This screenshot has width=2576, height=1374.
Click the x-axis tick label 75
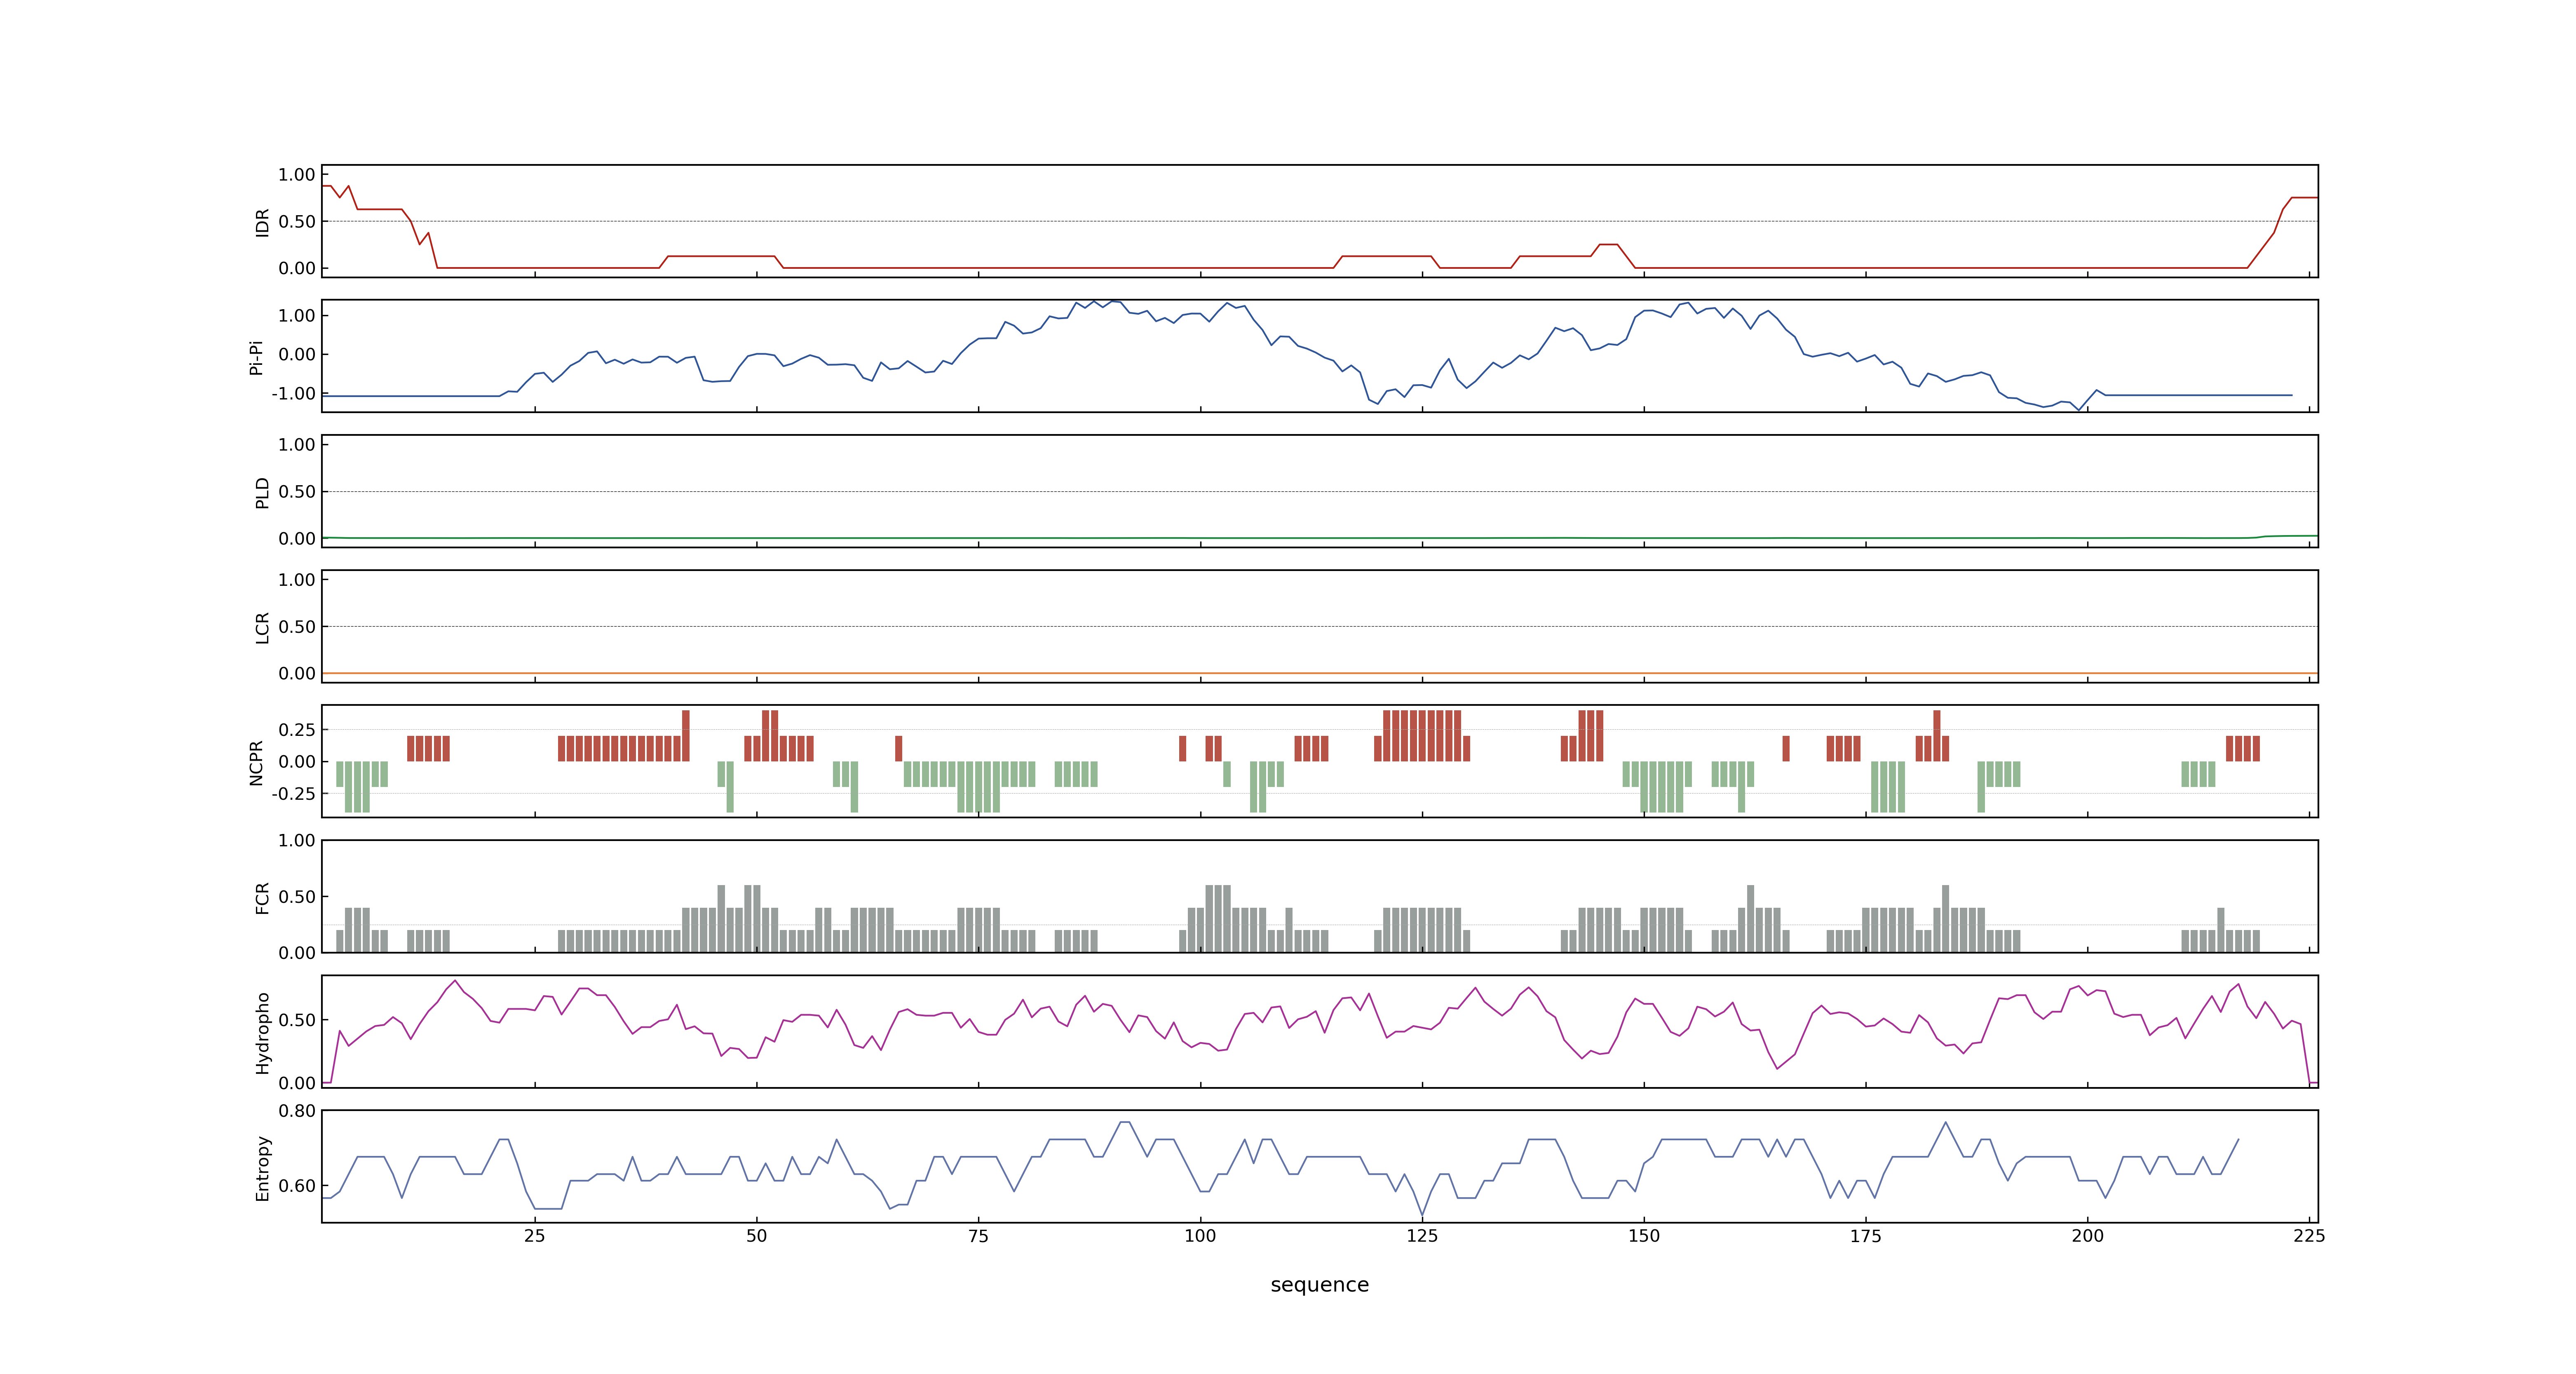point(978,1236)
